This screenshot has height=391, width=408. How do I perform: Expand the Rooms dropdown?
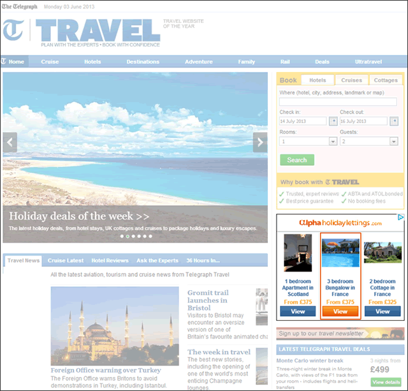click(308, 142)
